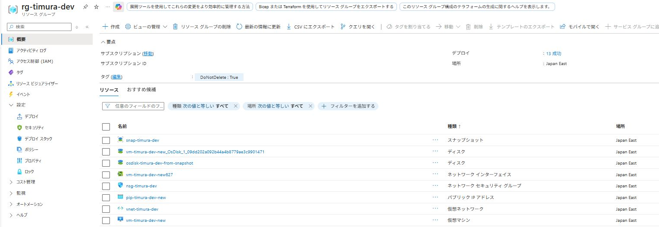Click CSV にエクスポート in the toolbar
The image size is (659, 227).
click(x=310, y=27)
